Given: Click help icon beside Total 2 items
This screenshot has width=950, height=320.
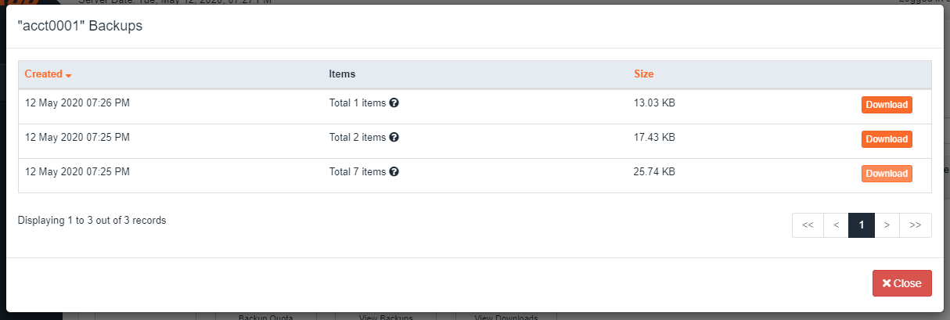Looking at the screenshot, I should (394, 138).
